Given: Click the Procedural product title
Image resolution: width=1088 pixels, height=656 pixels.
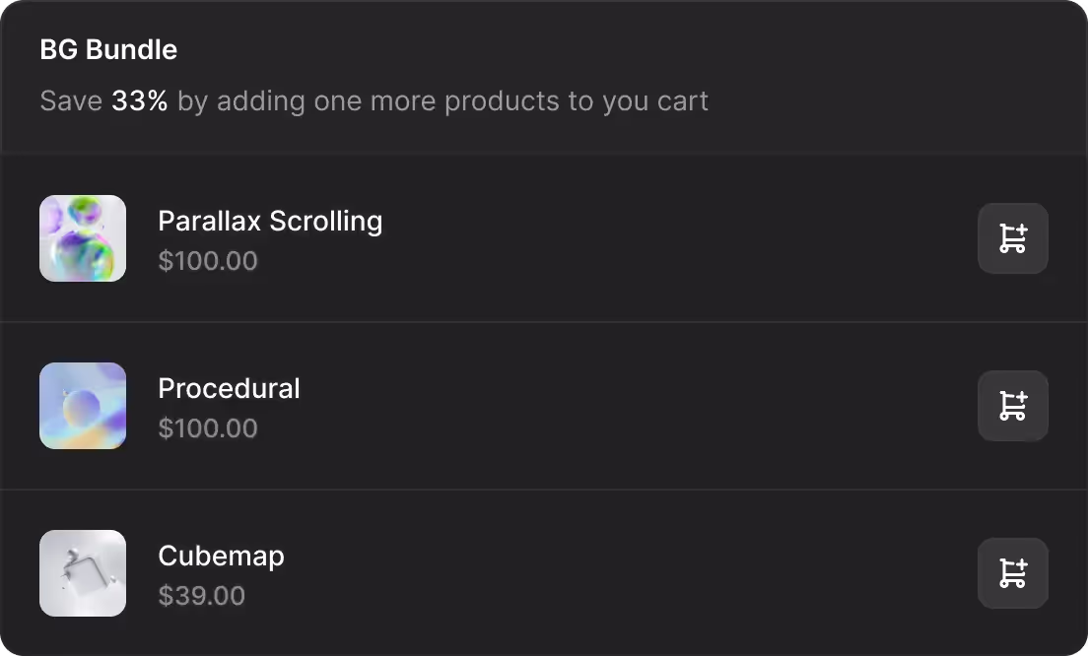Looking at the screenshot, I should [x=229, y=388].
